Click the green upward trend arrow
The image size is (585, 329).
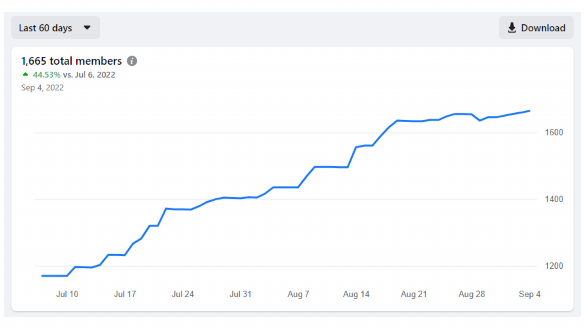pos(26,74)
